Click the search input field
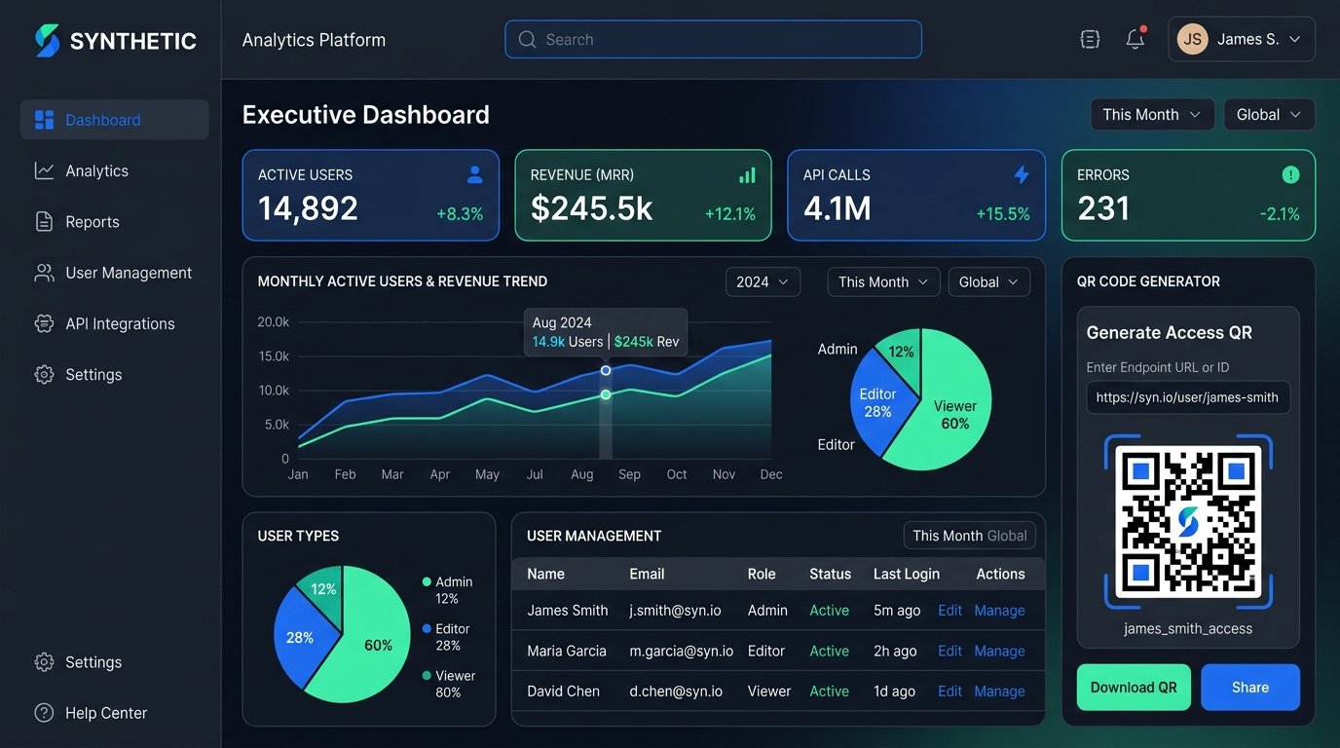Image resolution: width=1340 pixels, height=748 pixels. [x=713, y=40]
